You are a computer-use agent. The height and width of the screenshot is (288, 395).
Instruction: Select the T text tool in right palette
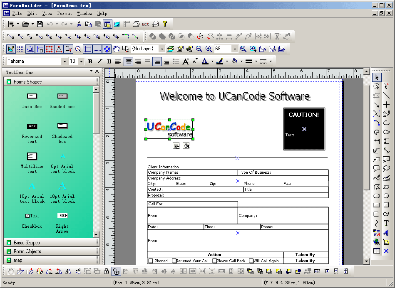click(x=386, y=223)
